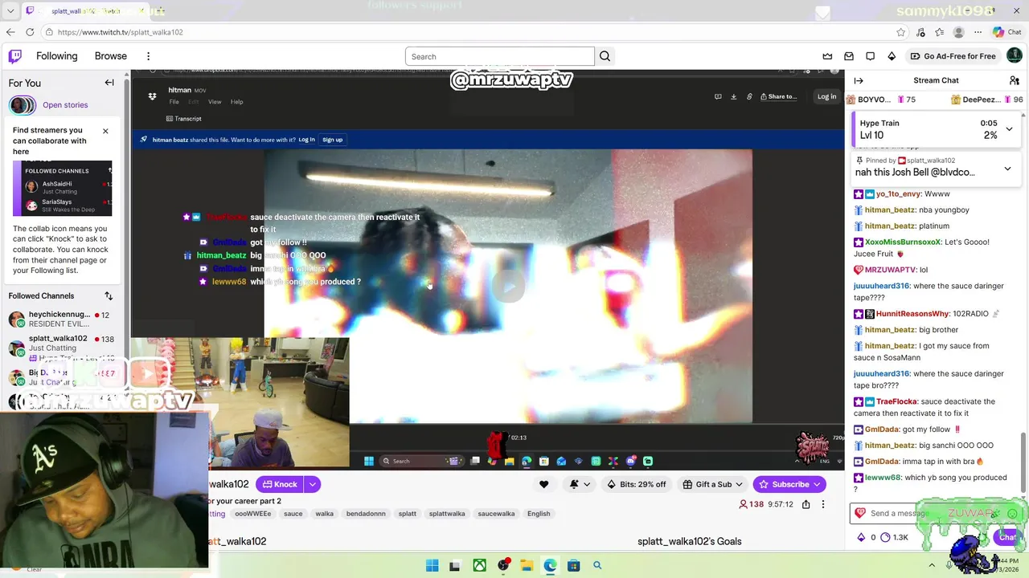Open the taskbar search magnifier
The image size is (1029, 578).
pos(597,566)
